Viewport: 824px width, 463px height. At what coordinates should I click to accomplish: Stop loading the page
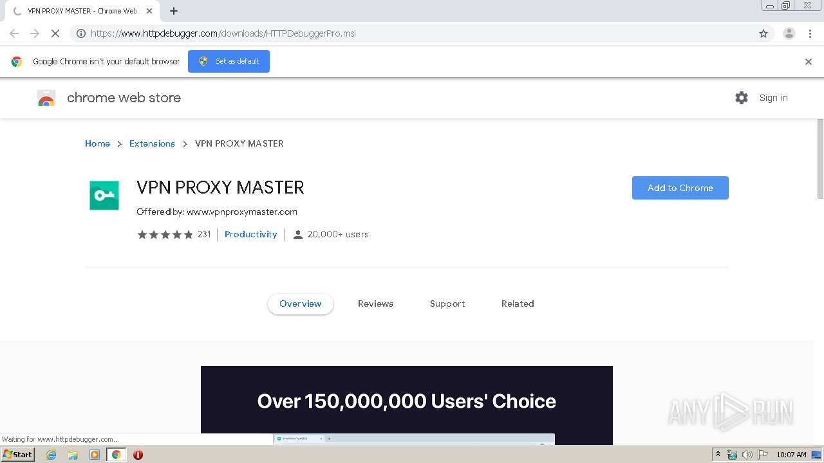[x=55, y=33]
